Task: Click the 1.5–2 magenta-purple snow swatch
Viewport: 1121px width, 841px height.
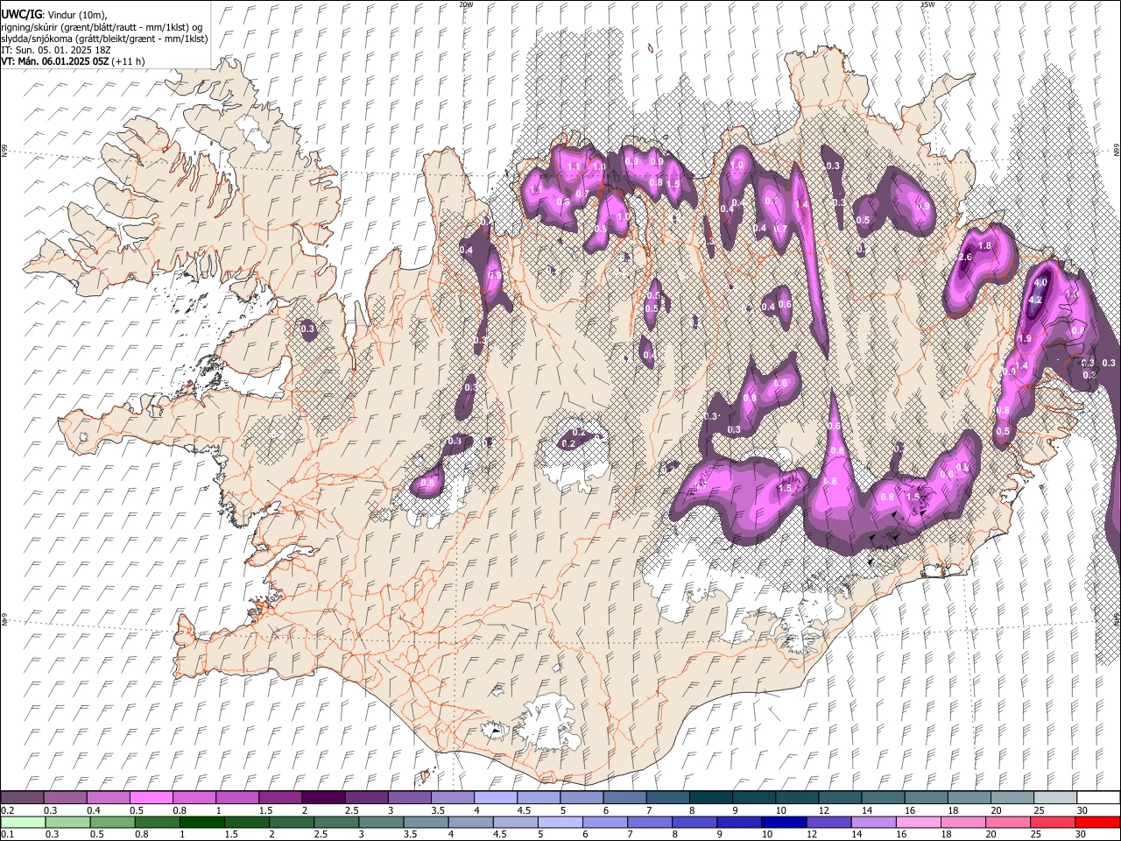Action: pos(279,797)
